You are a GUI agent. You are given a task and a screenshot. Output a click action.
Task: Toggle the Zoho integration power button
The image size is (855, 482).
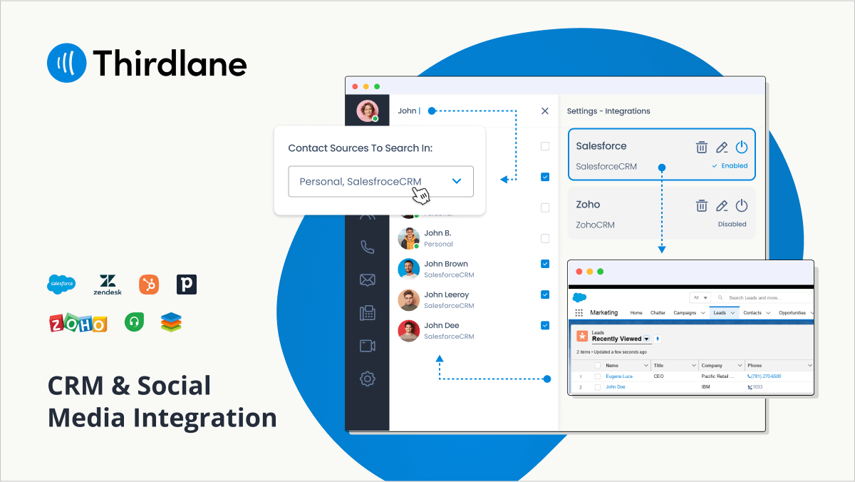pyautogui.click(x=742, y=205)
